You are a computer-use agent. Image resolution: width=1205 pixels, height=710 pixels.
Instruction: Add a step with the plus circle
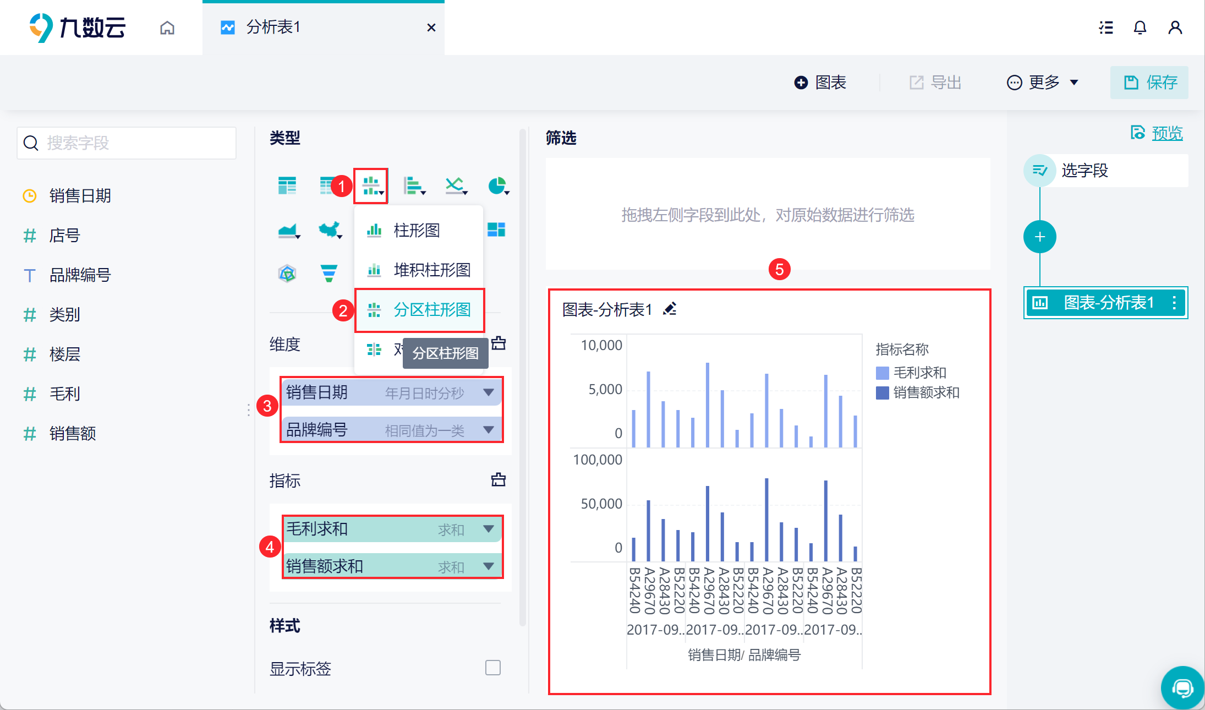point(1039,237)
